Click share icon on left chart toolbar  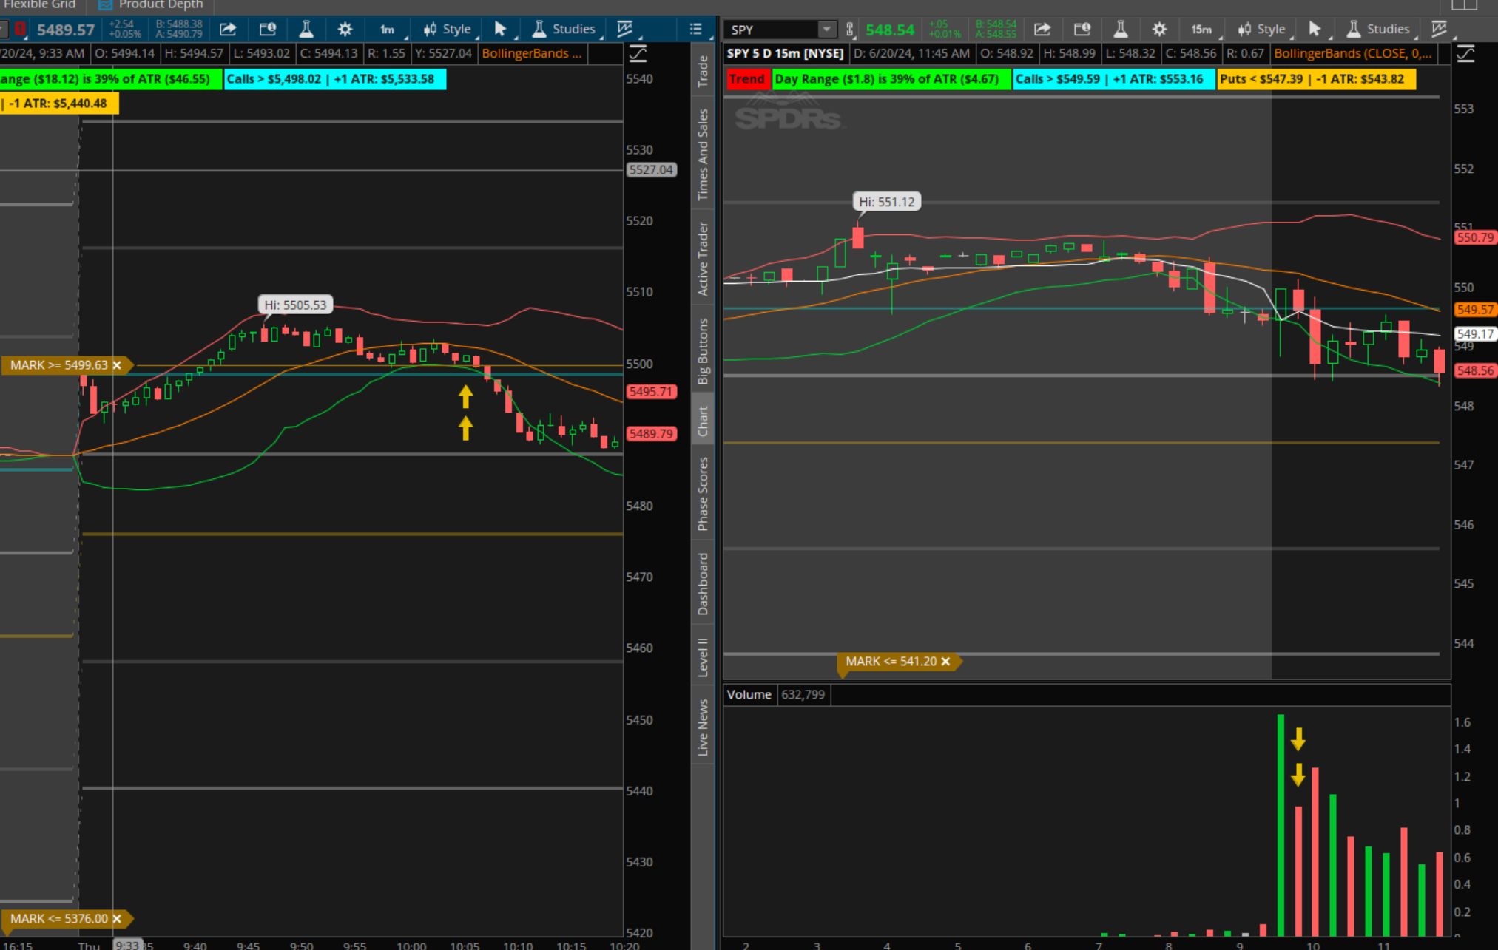click(228, 30)
